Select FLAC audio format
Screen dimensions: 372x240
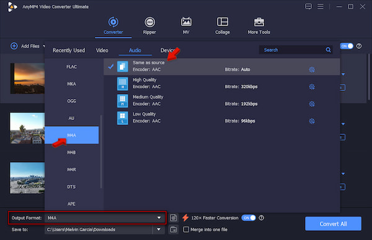click(x=72, y=67)
